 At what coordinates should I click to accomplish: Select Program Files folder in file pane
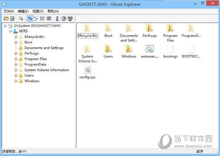click(170, 28)
